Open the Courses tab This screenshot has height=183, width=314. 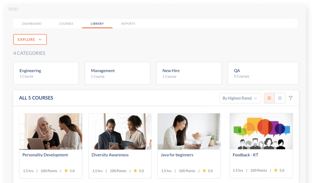tap(66, 24)
